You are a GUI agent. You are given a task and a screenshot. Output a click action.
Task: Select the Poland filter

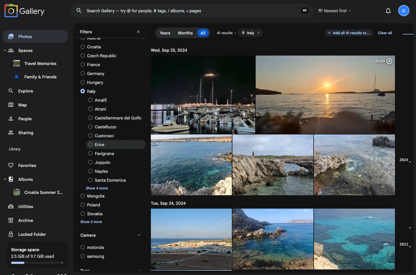coord(83,205)
